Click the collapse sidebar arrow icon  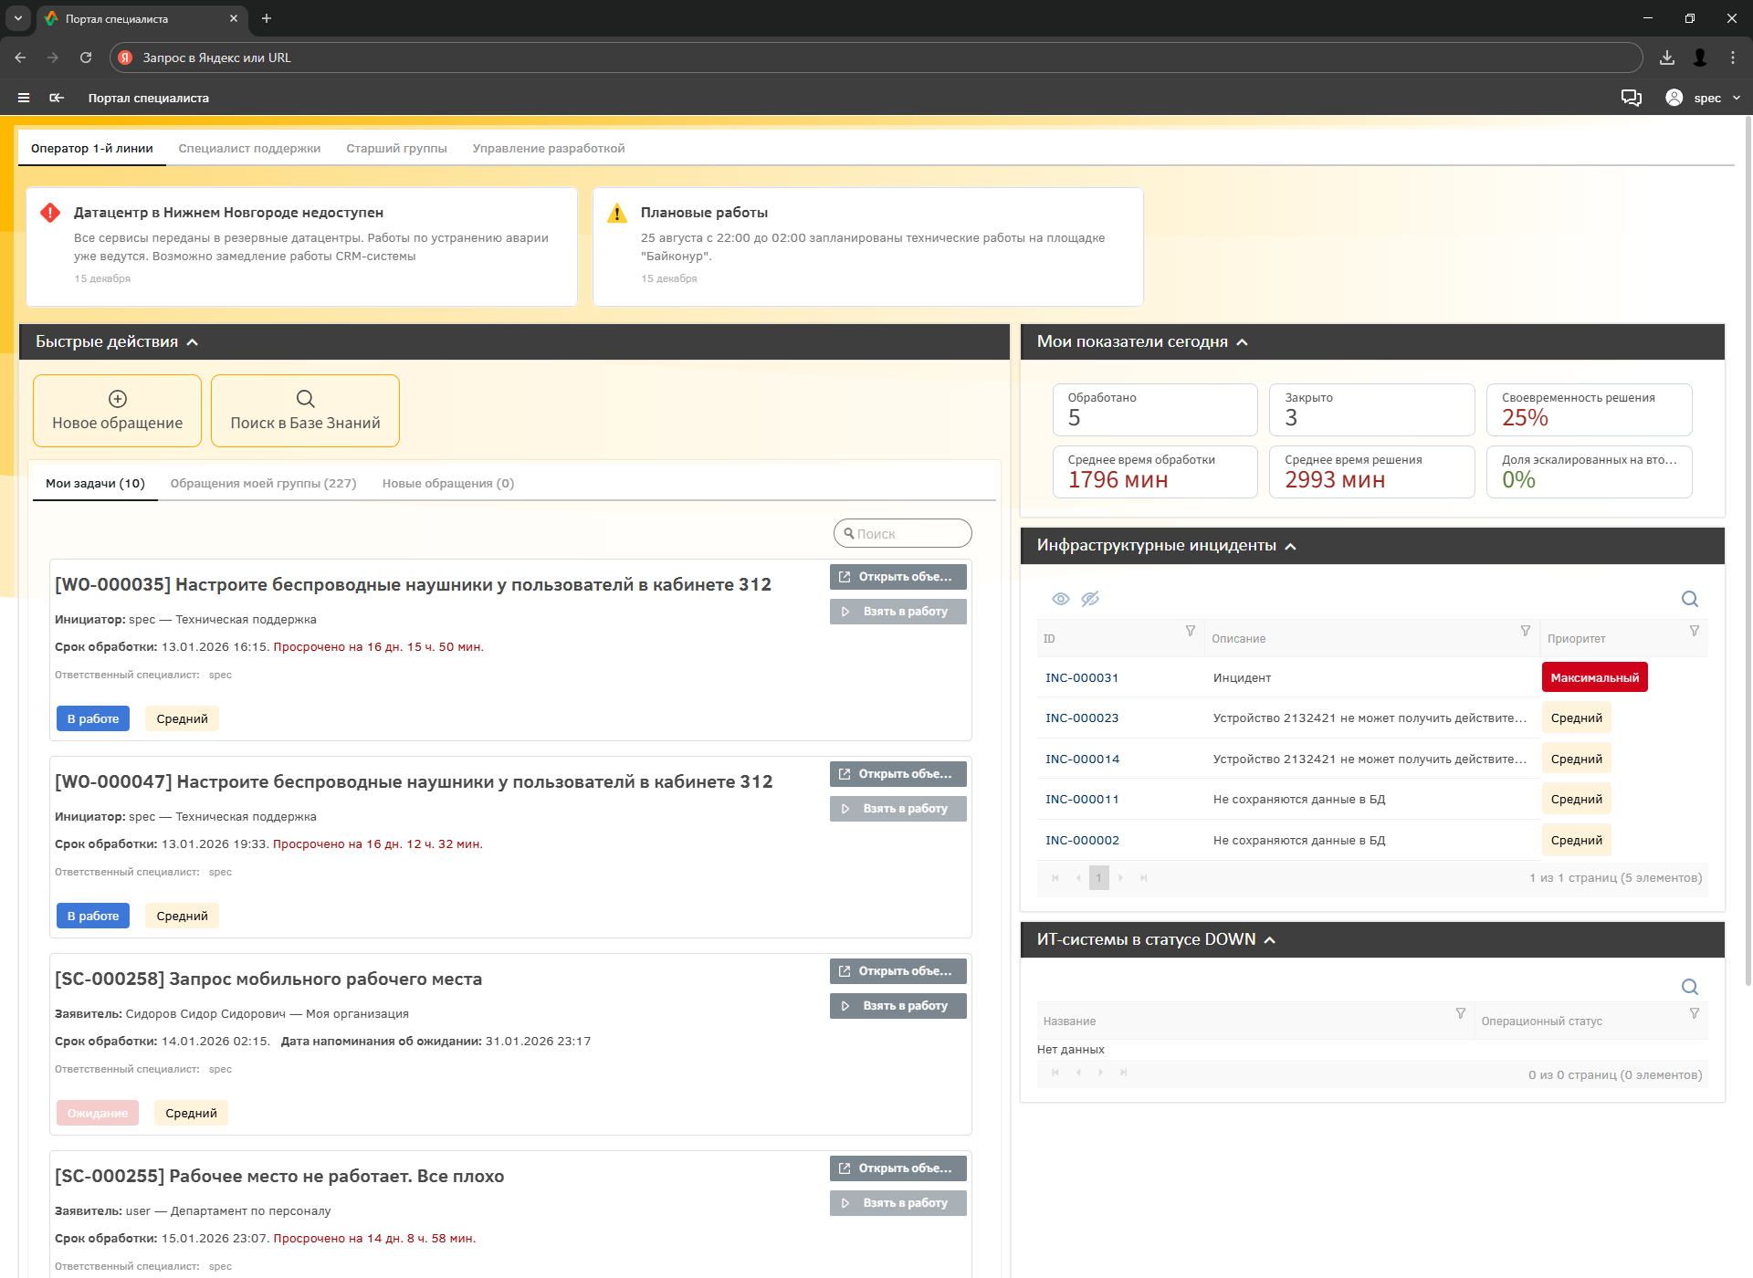(57, 98)
